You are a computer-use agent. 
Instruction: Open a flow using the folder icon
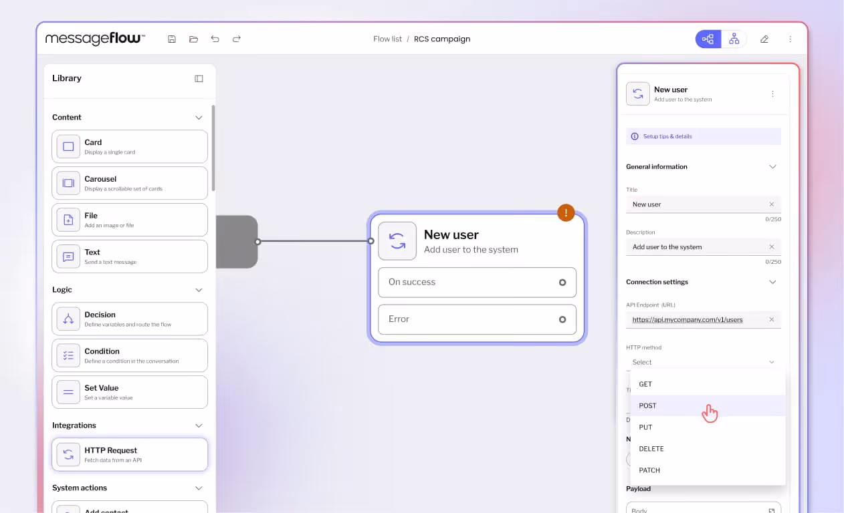[193, 39]
